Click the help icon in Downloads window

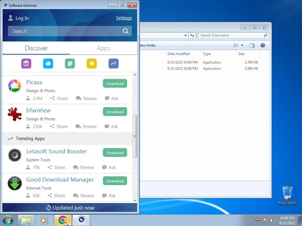[x=263, y=45]
